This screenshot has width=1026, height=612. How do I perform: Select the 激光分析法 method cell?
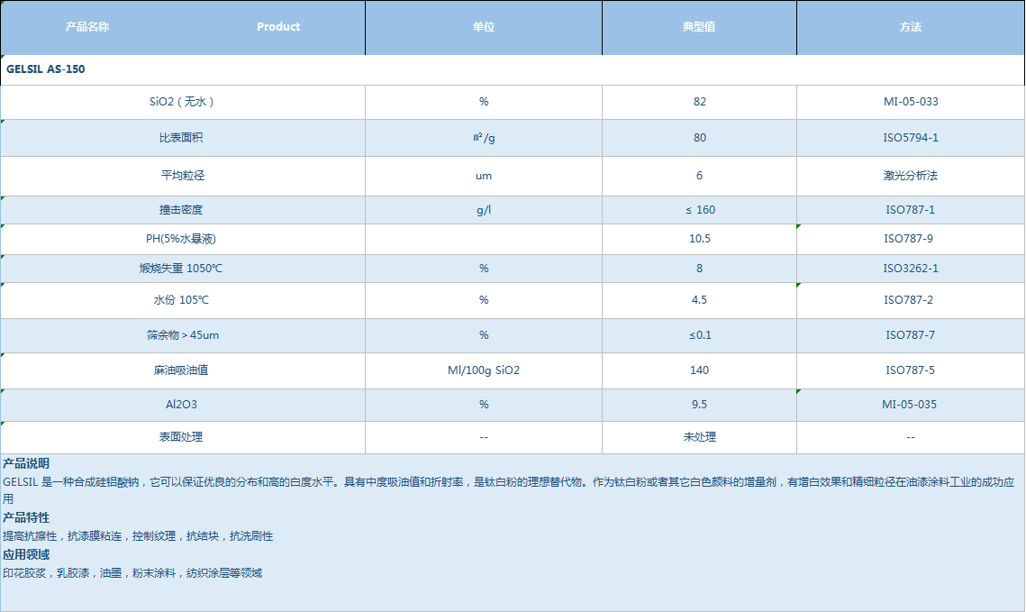[910, 176]
